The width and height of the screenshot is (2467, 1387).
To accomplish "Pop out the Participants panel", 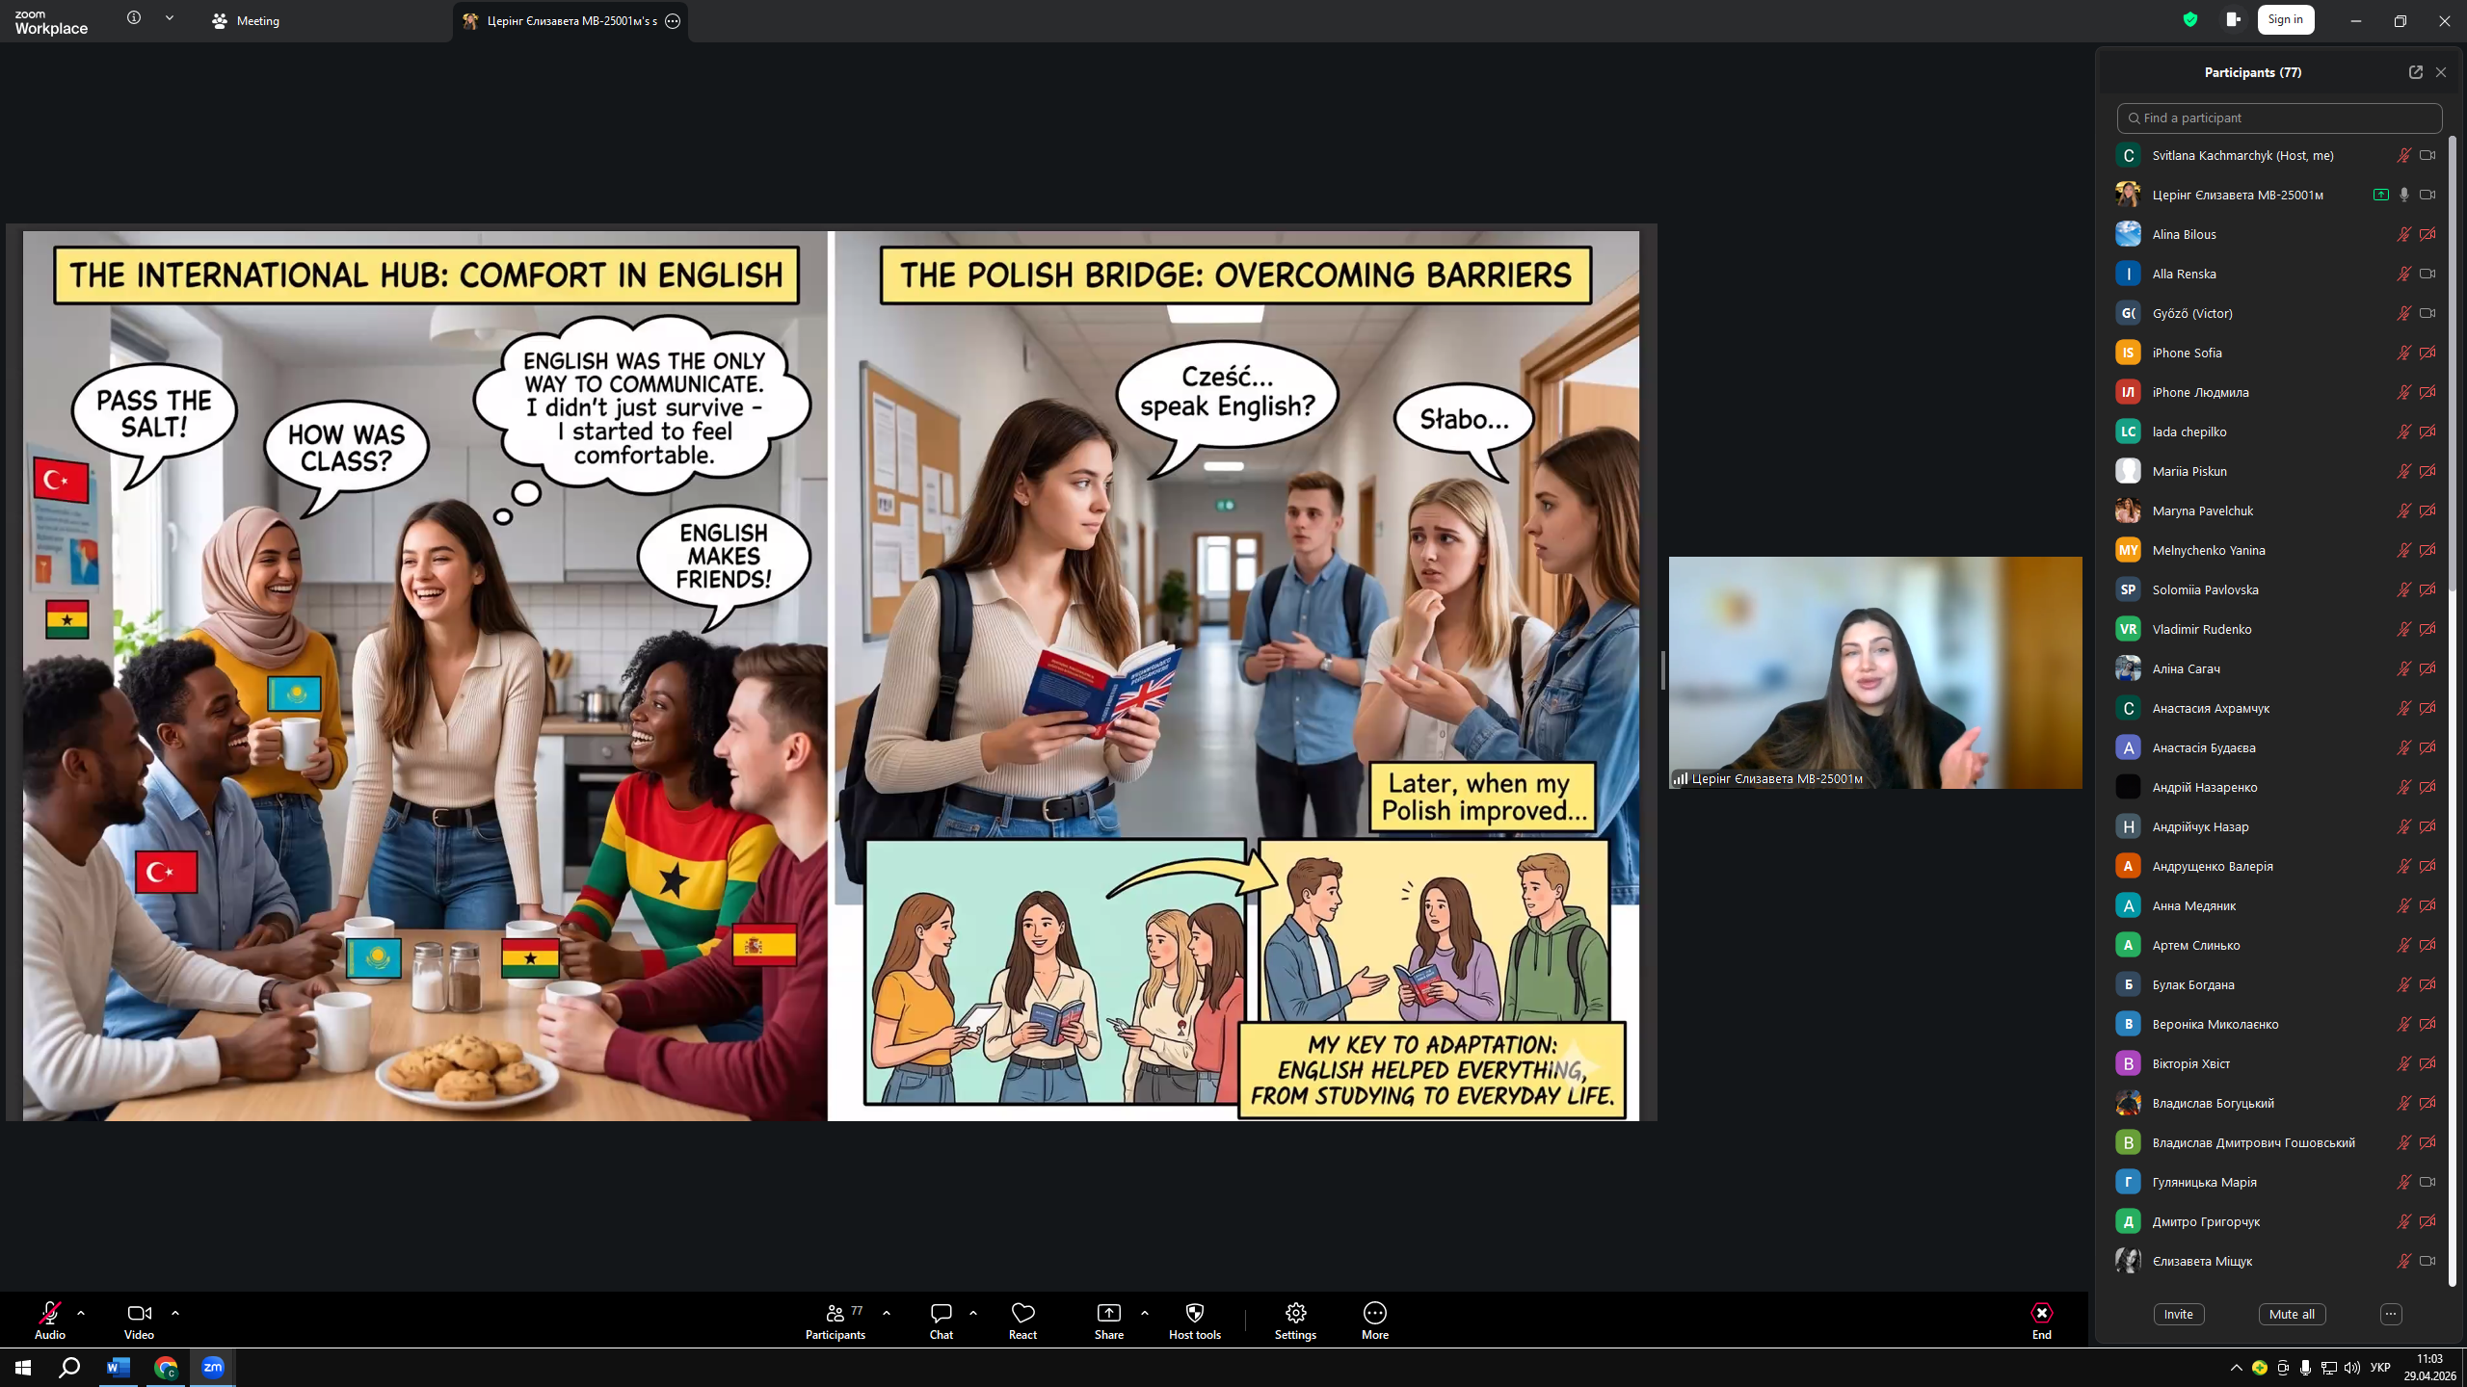I will [2415, 72].
